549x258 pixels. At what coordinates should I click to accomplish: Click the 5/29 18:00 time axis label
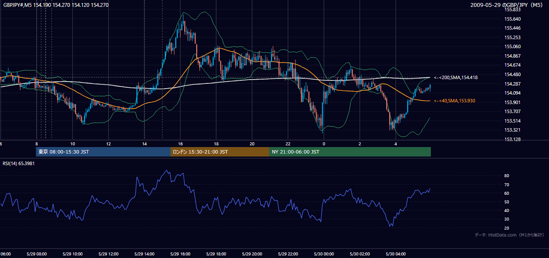tap(216, 254)
